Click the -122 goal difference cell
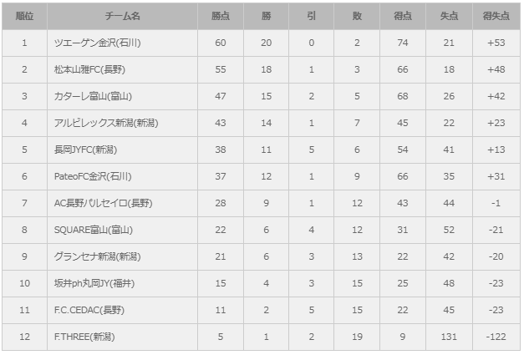 (496, 337)
